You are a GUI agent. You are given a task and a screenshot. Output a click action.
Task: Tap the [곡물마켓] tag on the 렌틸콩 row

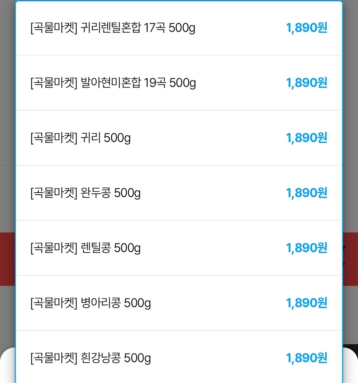[54, 248]
